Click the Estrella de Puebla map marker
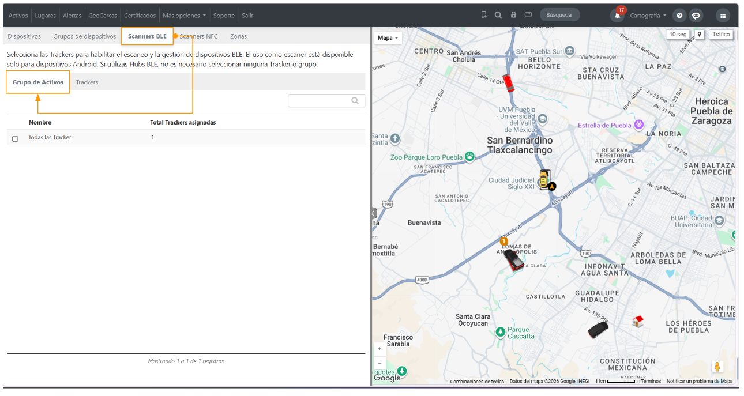 (x=638, y=125)
